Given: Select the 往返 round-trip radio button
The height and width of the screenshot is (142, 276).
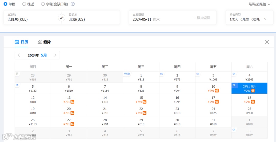Looking at the screenshot, I should [x=24, y=4].
